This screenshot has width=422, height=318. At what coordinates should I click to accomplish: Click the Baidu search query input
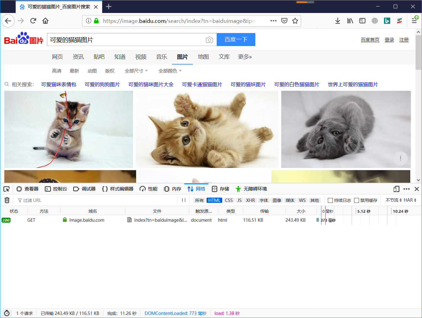(x=126, y=40)
